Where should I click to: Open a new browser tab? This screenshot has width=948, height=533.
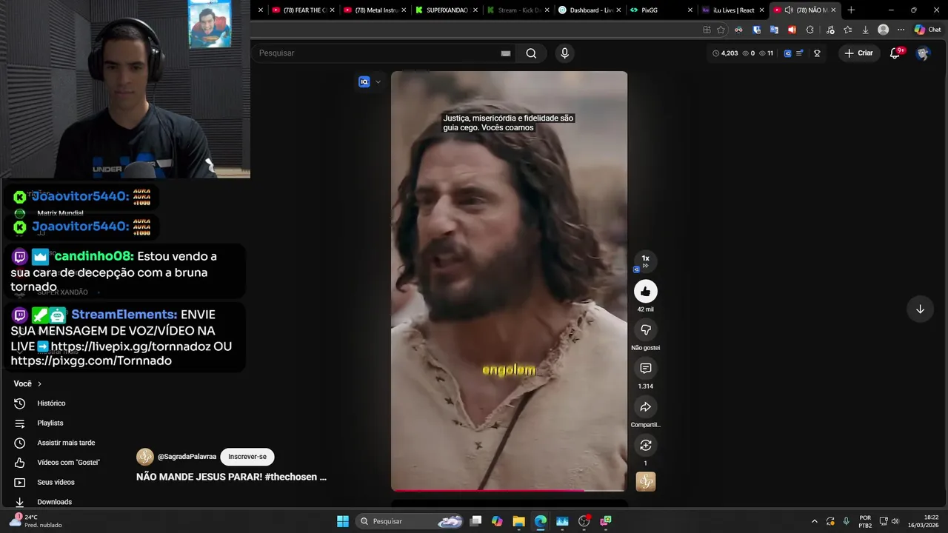[x=851, y=10]
